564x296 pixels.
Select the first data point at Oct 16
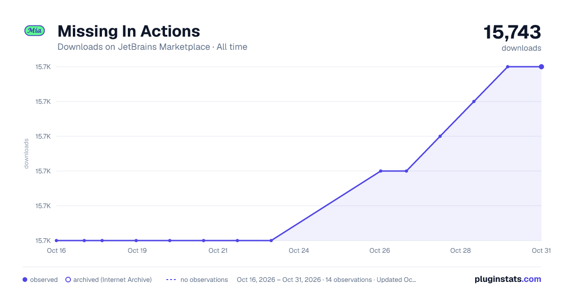pos(56,241)
